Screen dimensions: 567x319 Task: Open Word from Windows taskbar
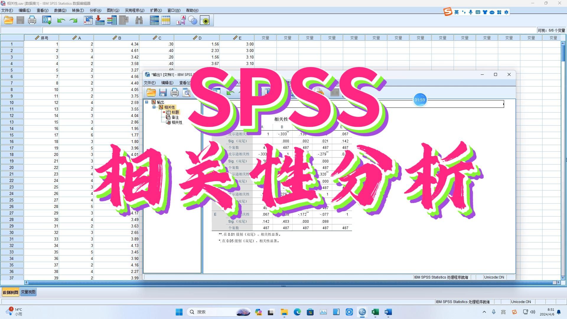tap(388, 312)
